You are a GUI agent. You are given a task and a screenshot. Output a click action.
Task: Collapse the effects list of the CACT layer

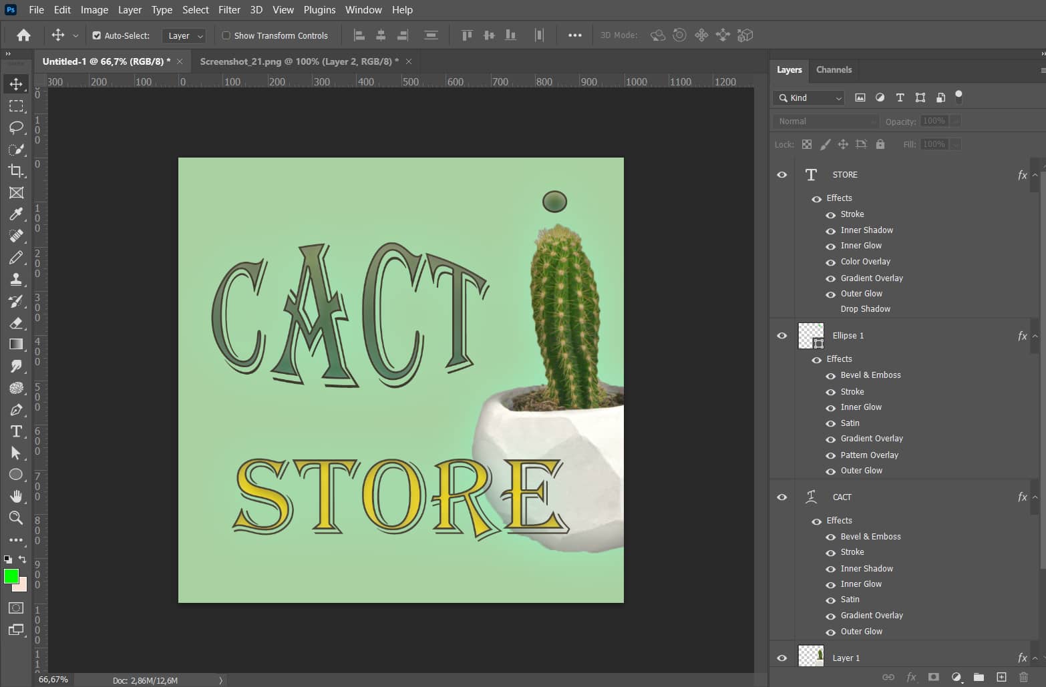coord(1035,497)
